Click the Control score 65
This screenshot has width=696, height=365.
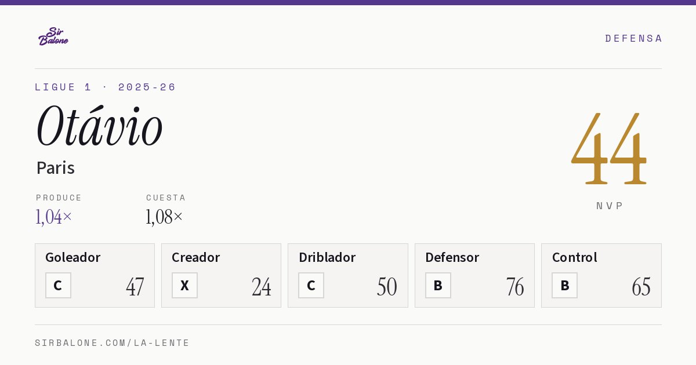tap(641, 287)
